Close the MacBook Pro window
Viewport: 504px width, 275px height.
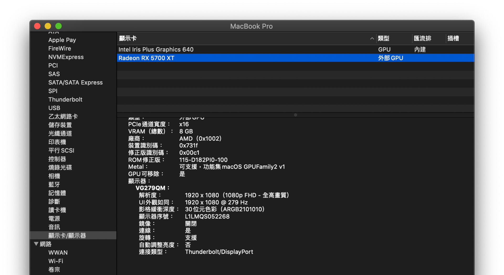tap(37, 26)
